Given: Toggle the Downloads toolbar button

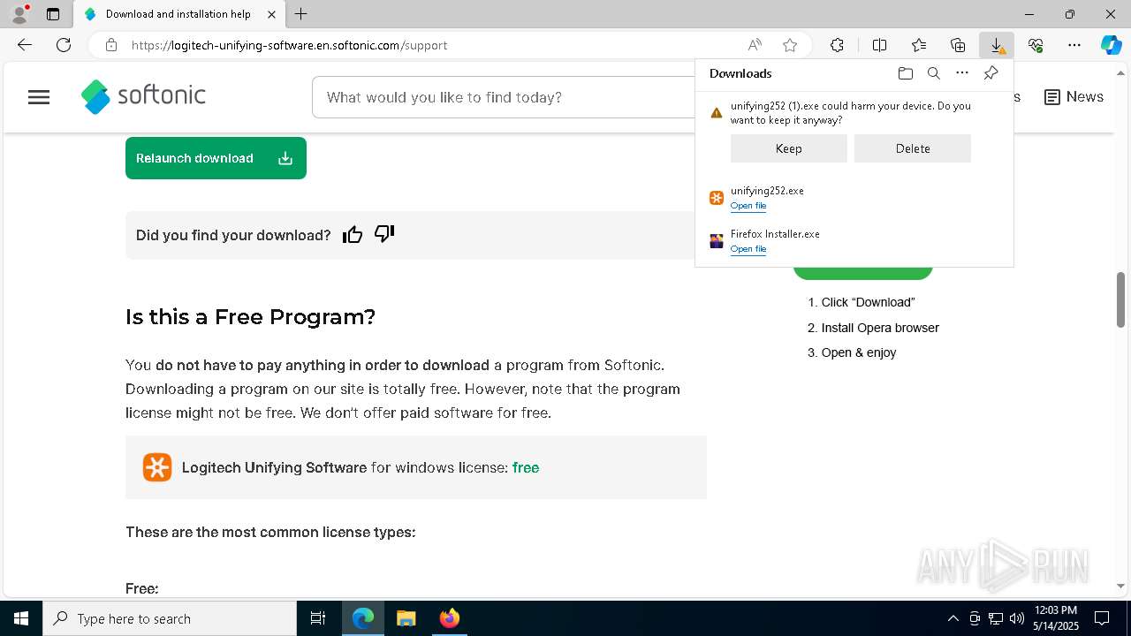Looking at the screenshot, I should coord(997,45).
